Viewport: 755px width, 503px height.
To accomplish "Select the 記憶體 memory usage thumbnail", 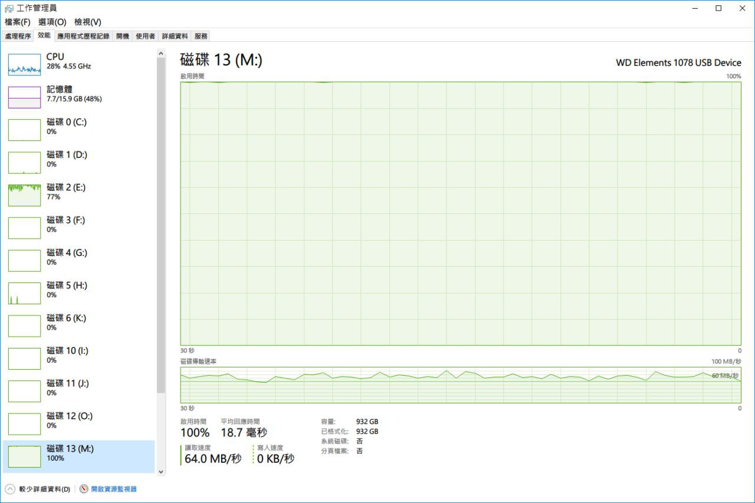I will [x=24, y=97].
